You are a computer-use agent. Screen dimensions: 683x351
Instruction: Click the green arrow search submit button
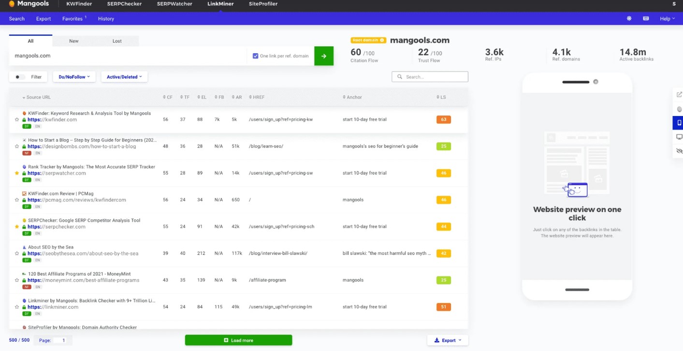pyautogui.click(x=324, y=56)
